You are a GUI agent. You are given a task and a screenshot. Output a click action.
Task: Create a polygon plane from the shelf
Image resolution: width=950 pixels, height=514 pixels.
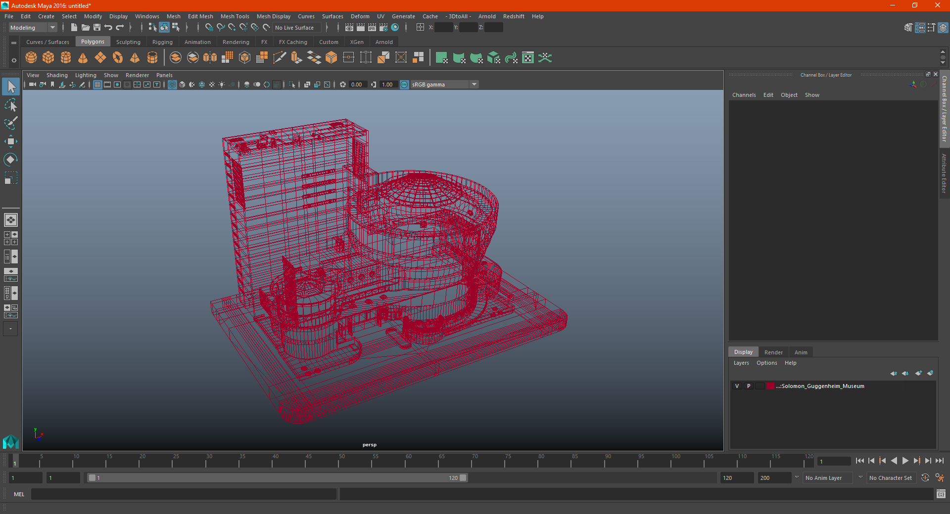[100, 58]
